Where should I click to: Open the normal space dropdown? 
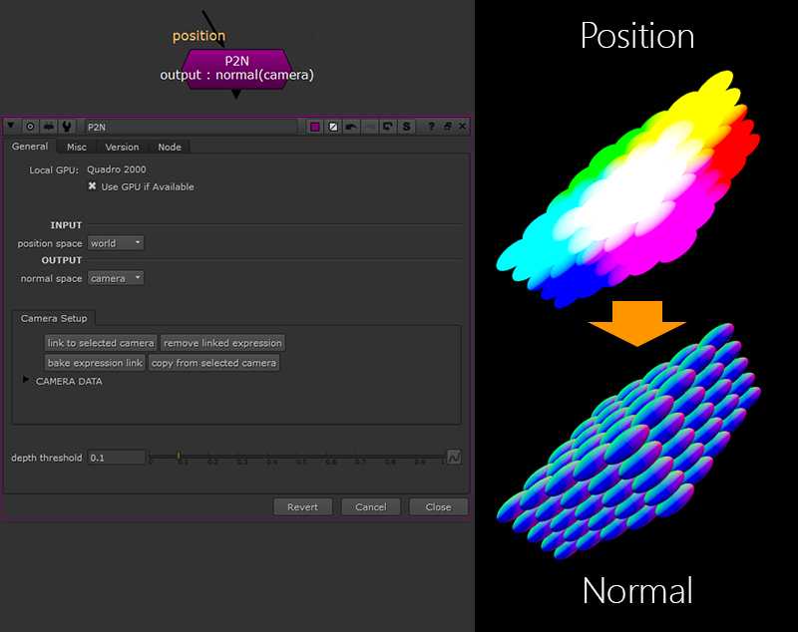116,279
